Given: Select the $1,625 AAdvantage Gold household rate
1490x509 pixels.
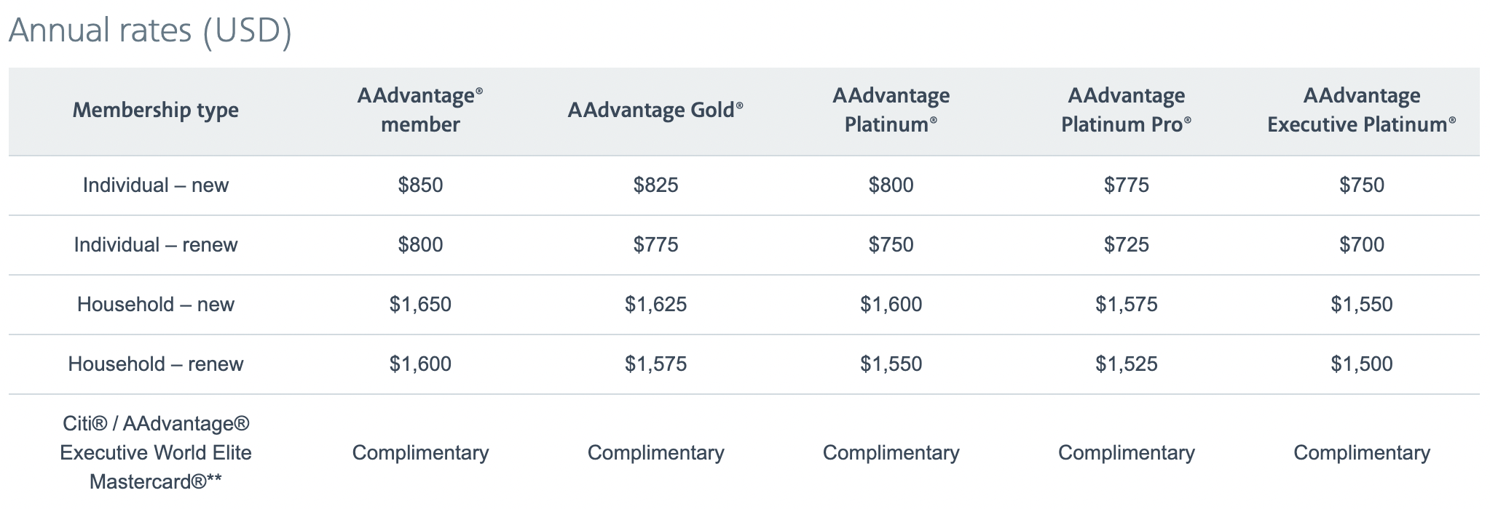Looking at the screenshot, I should click(x=655, y=305).
